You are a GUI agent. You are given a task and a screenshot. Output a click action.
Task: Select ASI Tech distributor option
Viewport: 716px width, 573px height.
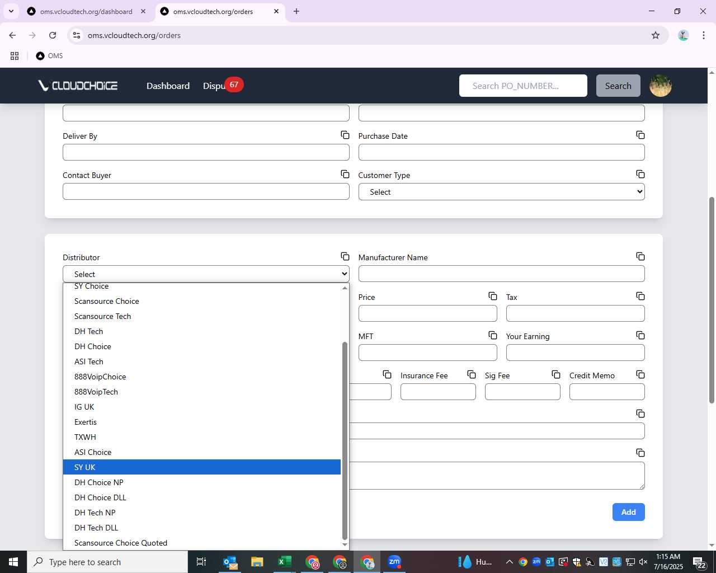202,361
